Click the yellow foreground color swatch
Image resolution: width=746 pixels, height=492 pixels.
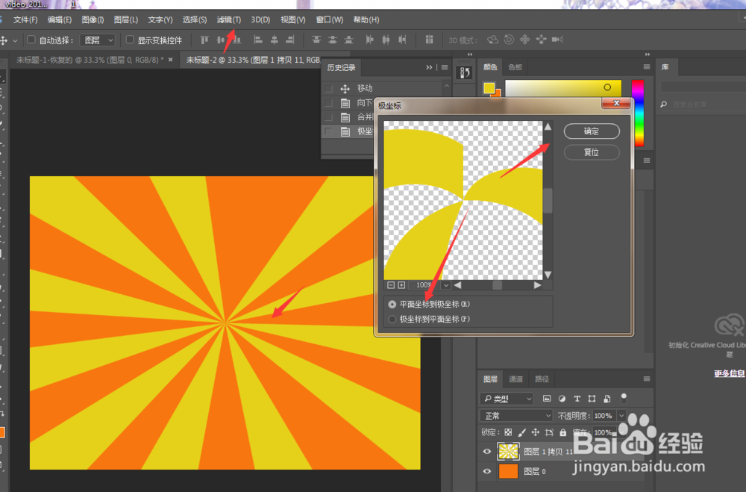(489, 87)
